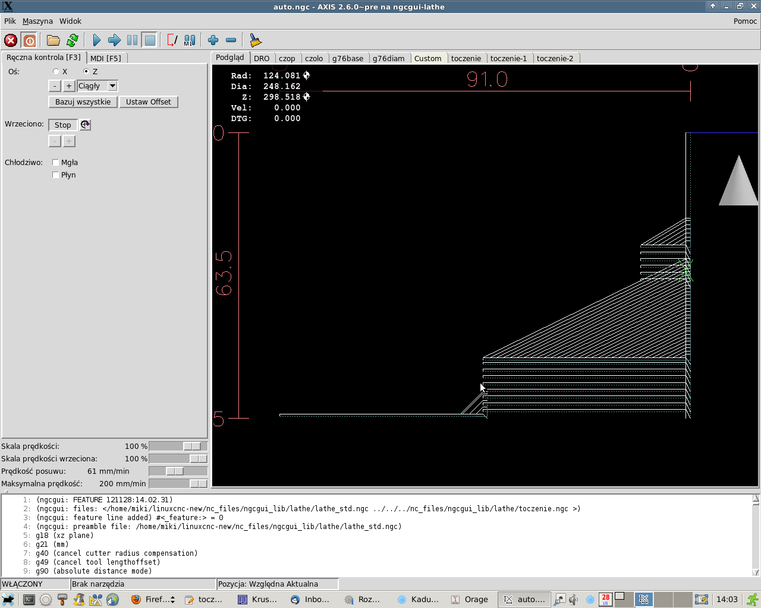
Task: Open the toczenie tab
Action: 466,58
